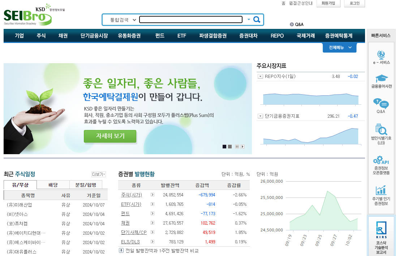Viewport: 399px width, 256px height.
Task: Go to the 홈 link
Action: click(x=283, y=3)
